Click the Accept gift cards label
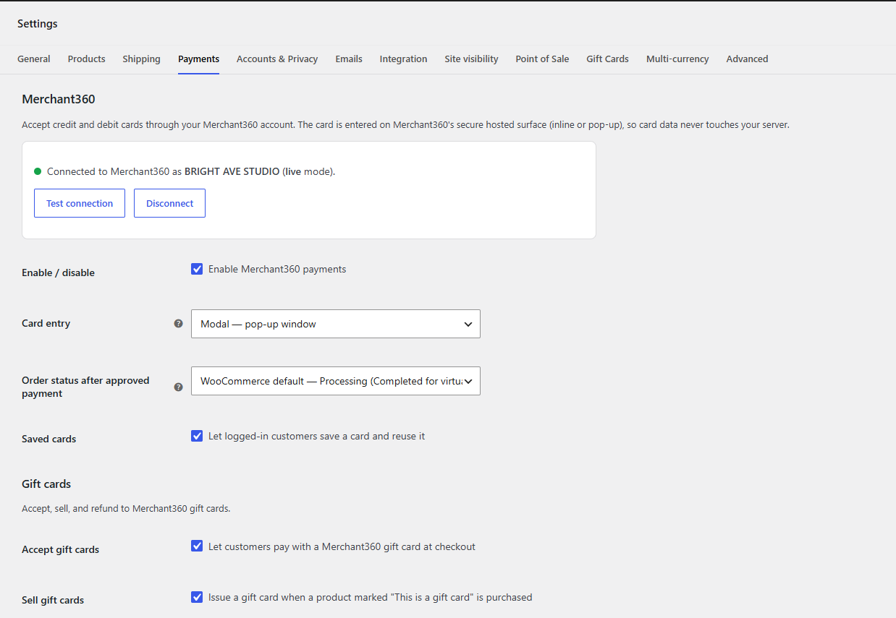896x618 pixels. point(60,549)
